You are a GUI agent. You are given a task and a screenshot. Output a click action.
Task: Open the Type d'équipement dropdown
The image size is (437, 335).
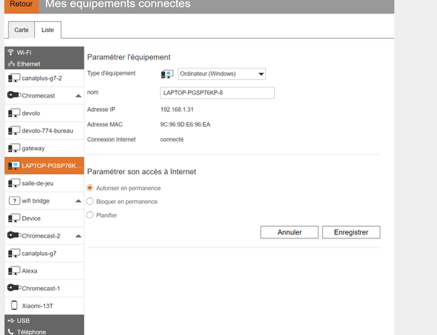click(222, 74)
